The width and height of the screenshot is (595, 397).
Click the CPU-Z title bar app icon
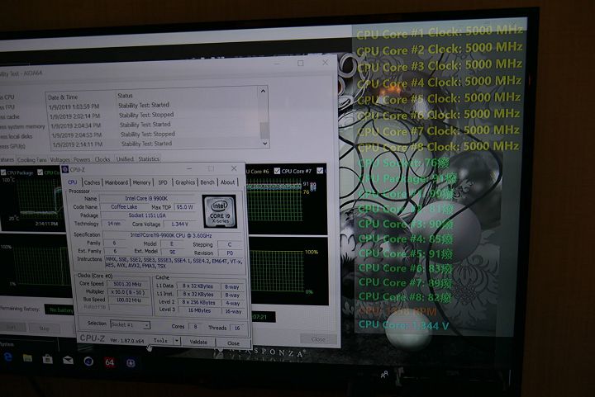(65, 169)
